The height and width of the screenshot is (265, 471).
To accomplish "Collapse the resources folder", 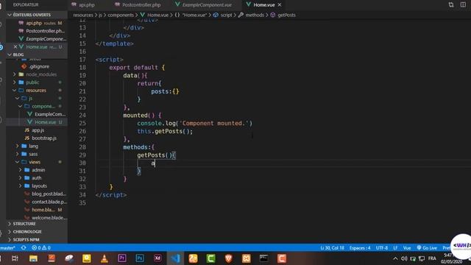I will [x=36, y=90].
